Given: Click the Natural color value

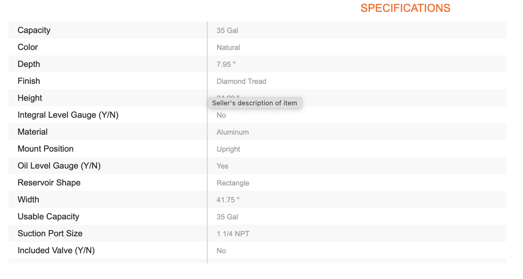Looking at the screenshot, I should [228, 48].
